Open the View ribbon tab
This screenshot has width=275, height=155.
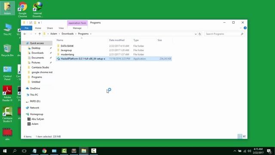tap(61, 28)
